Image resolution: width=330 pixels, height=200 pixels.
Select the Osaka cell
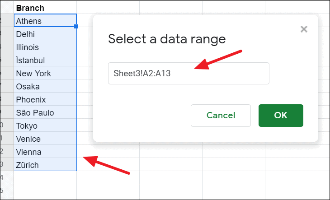tap(45, 86)
